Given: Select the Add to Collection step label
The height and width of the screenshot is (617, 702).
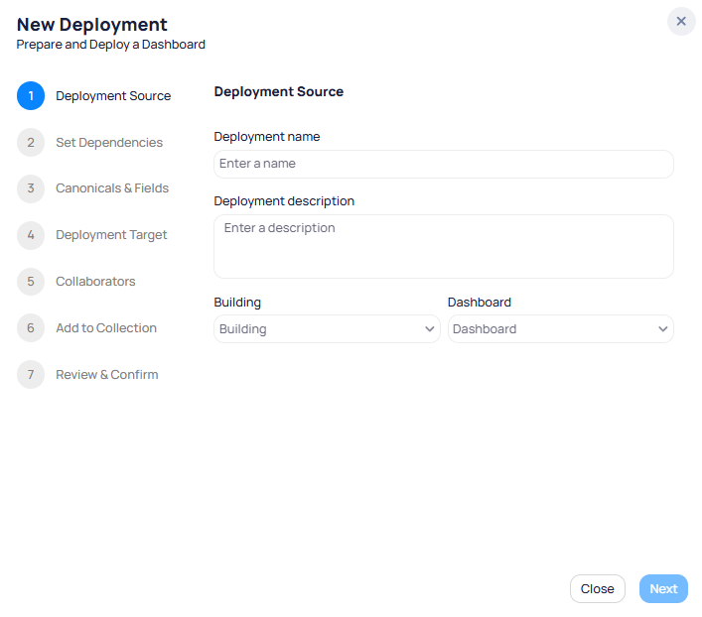Looking at the screenshot, I should point(106,328).
